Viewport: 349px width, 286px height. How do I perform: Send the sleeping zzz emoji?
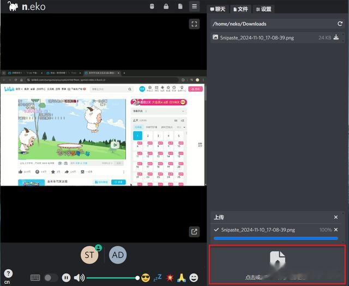pyautogui.click(x=158, y=278)
